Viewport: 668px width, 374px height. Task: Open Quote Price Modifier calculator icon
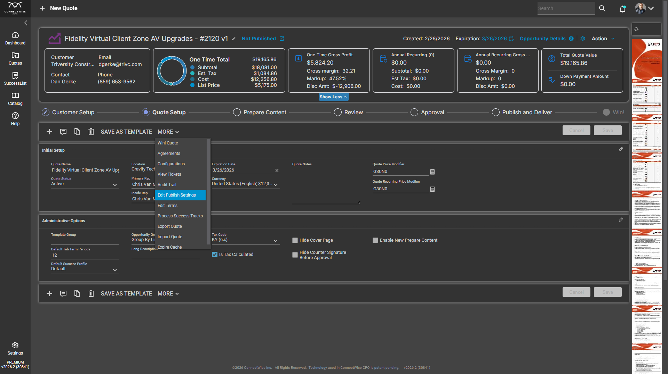tap(432, 172)
